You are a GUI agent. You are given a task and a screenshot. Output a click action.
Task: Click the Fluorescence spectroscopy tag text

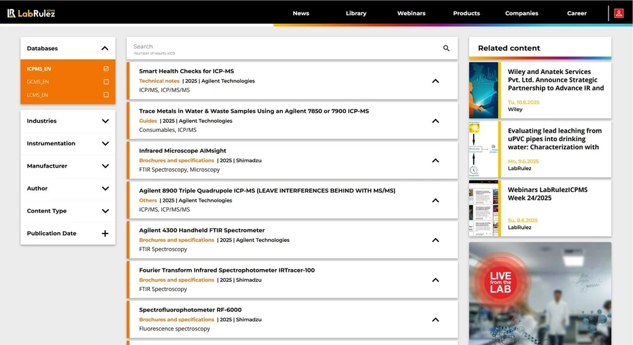[174, 329]
